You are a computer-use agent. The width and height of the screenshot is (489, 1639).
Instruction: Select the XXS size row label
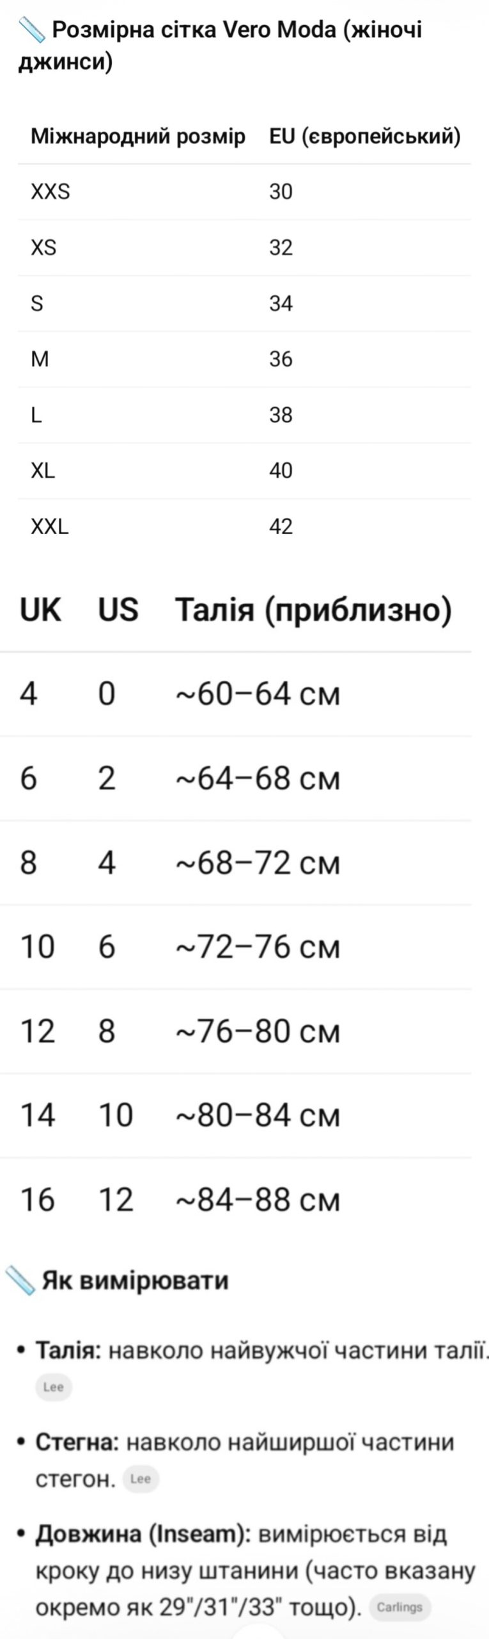pos(50,191)
